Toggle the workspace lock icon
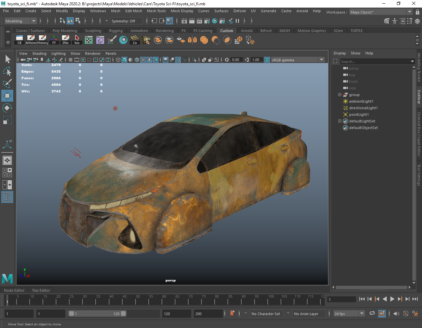The height and width of the screenshot is (328, 422). 417,12
